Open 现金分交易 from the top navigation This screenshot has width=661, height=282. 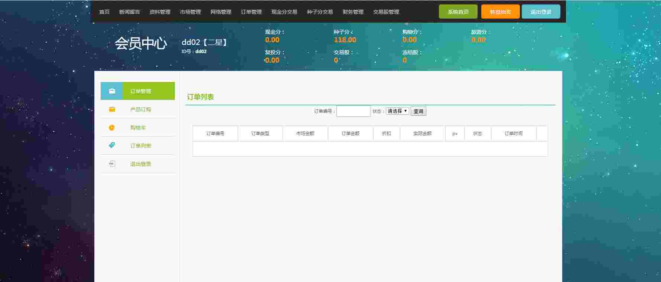click(x=284, y=12)
